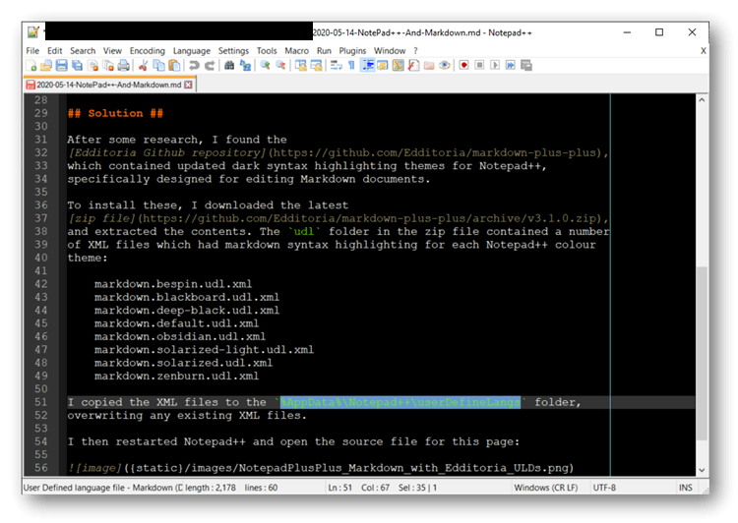Click the scrollbar down arrow
This screenshot has width=738, height=523.
702,470
